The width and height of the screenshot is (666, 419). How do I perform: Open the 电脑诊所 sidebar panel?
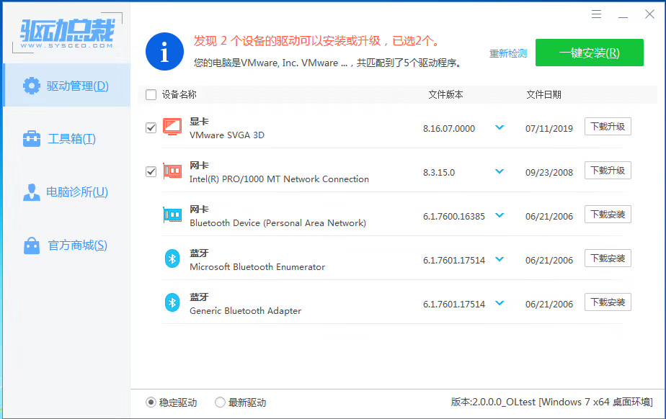click(65, 192)
